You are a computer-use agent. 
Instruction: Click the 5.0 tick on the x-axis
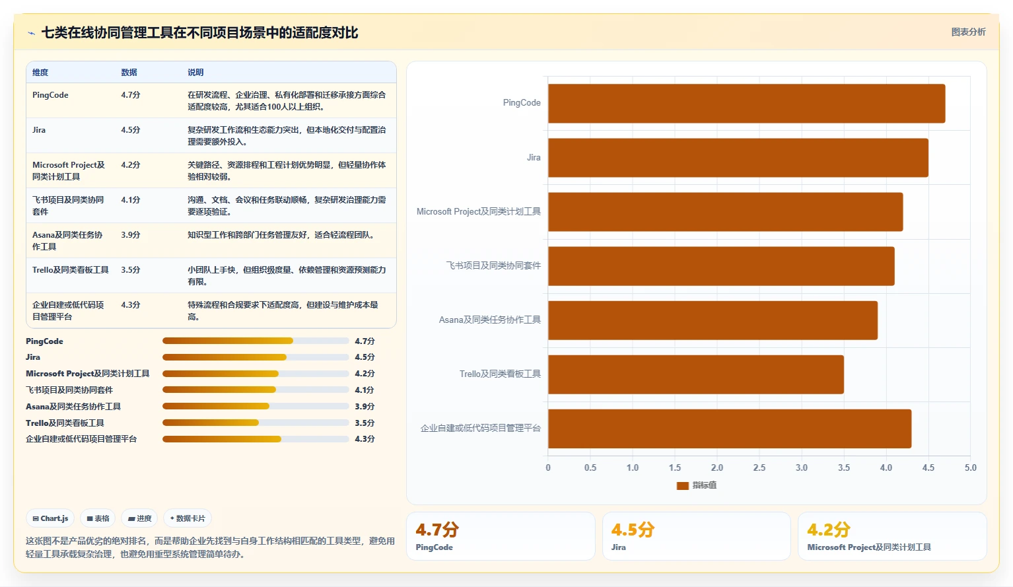click(970, 467)
